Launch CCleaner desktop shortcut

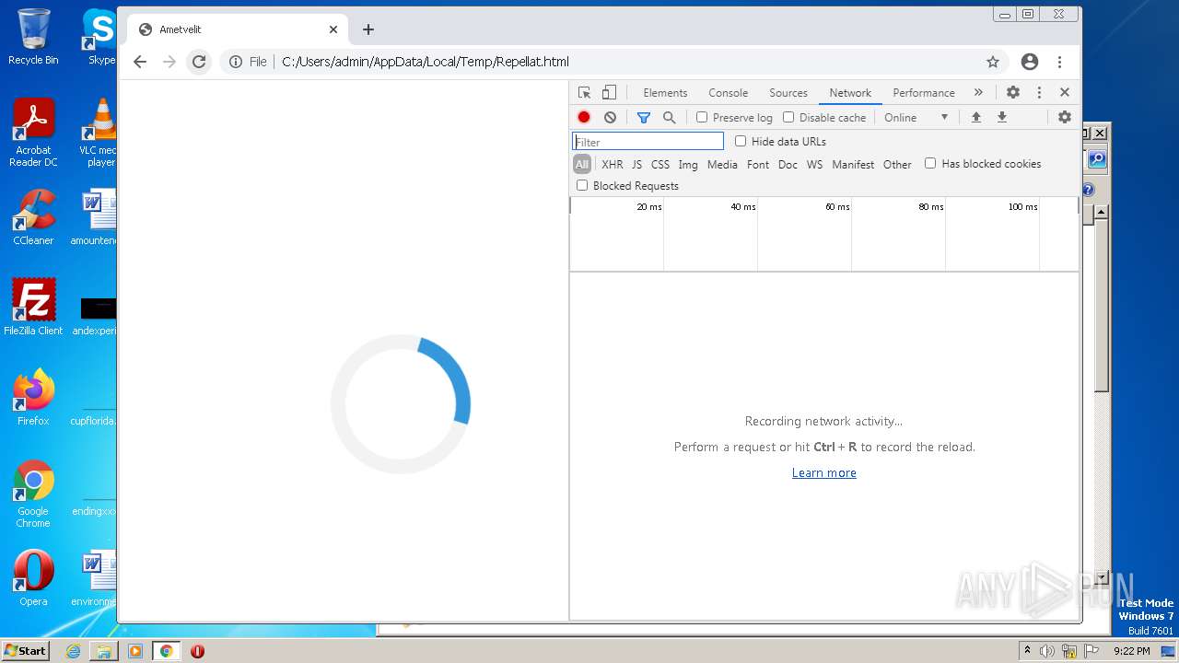click(33, 218)
